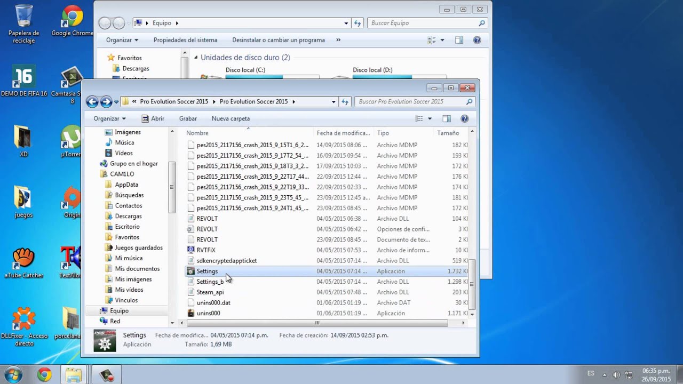The width and height of the screenshot is (683, 384).
Task: Sort by Fecha de modificación column
Action: [x=344, y=133]
